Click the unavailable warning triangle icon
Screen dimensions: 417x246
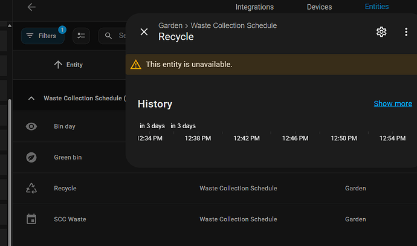click(x=136, y=64)
